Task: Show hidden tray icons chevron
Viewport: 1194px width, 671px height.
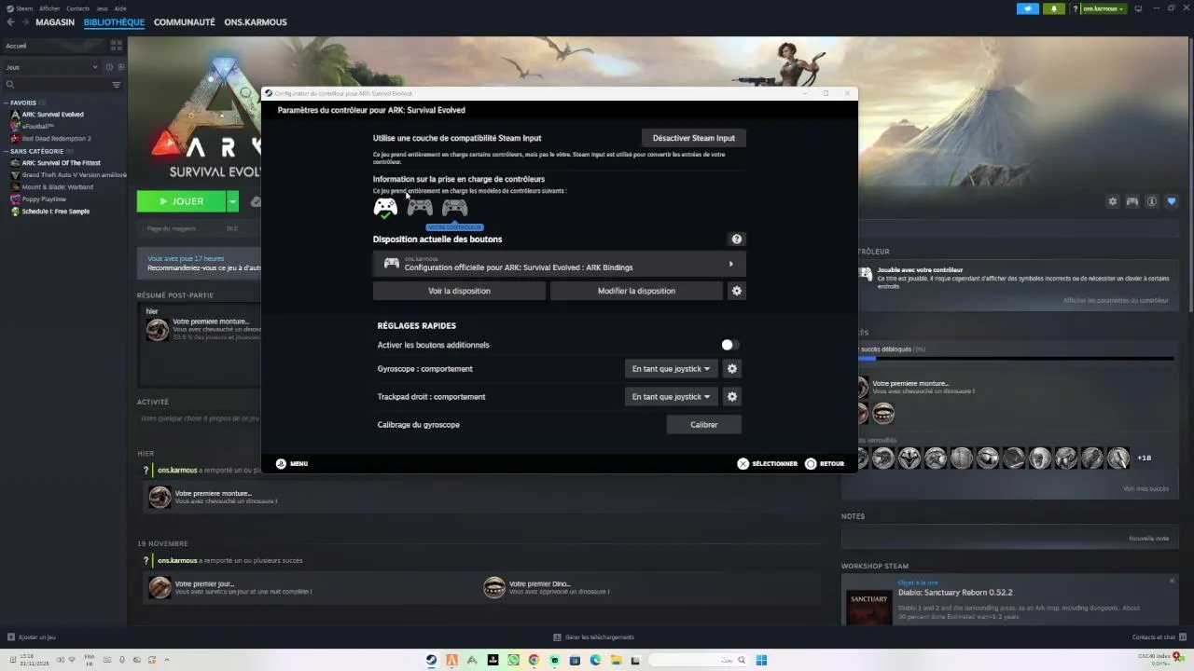Action: [167, 660]
